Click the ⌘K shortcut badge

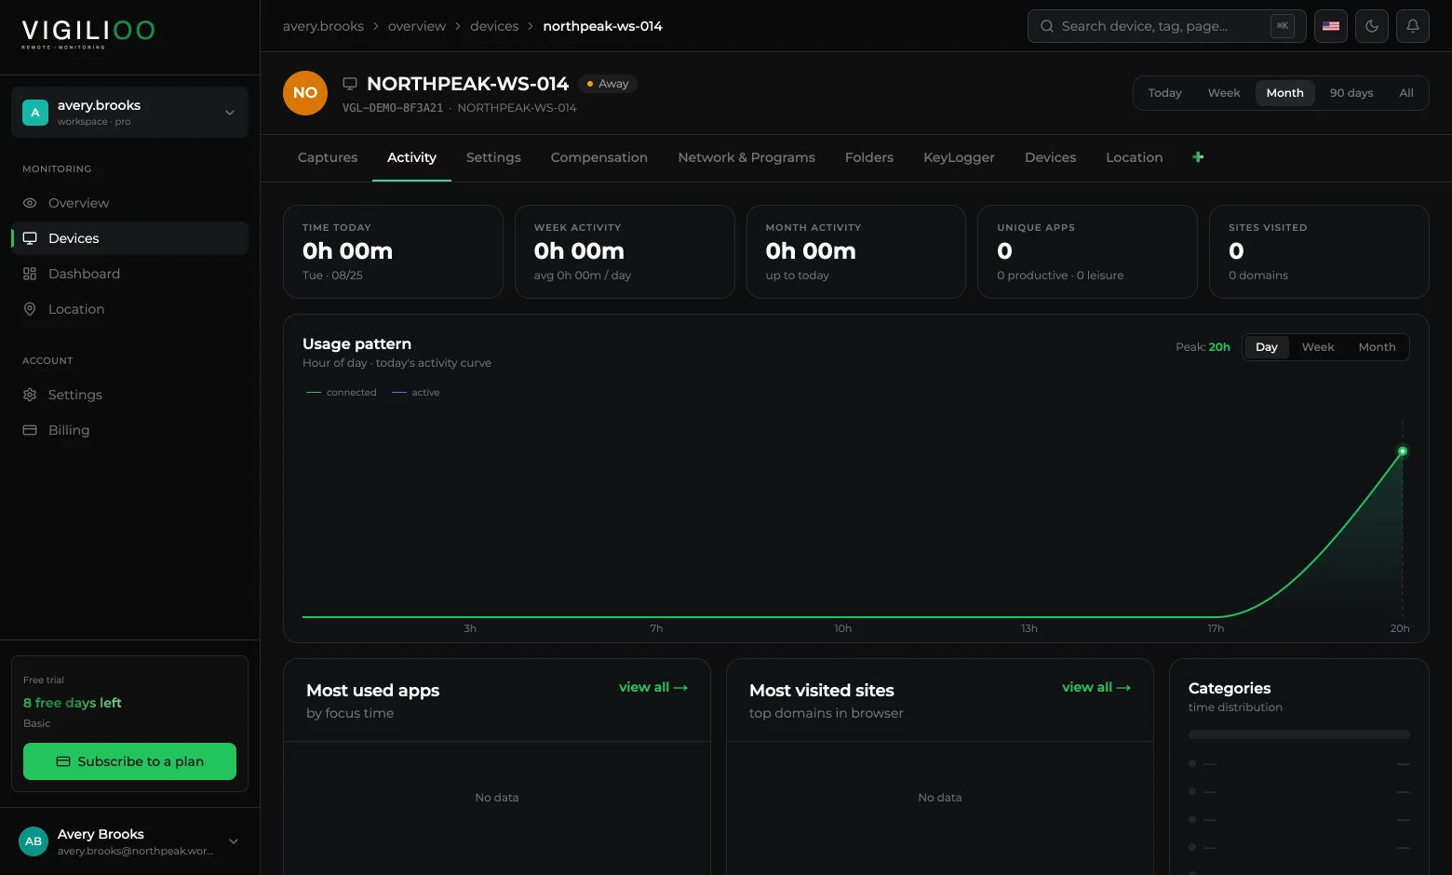pyautogui.click(x=1283, y=26)
